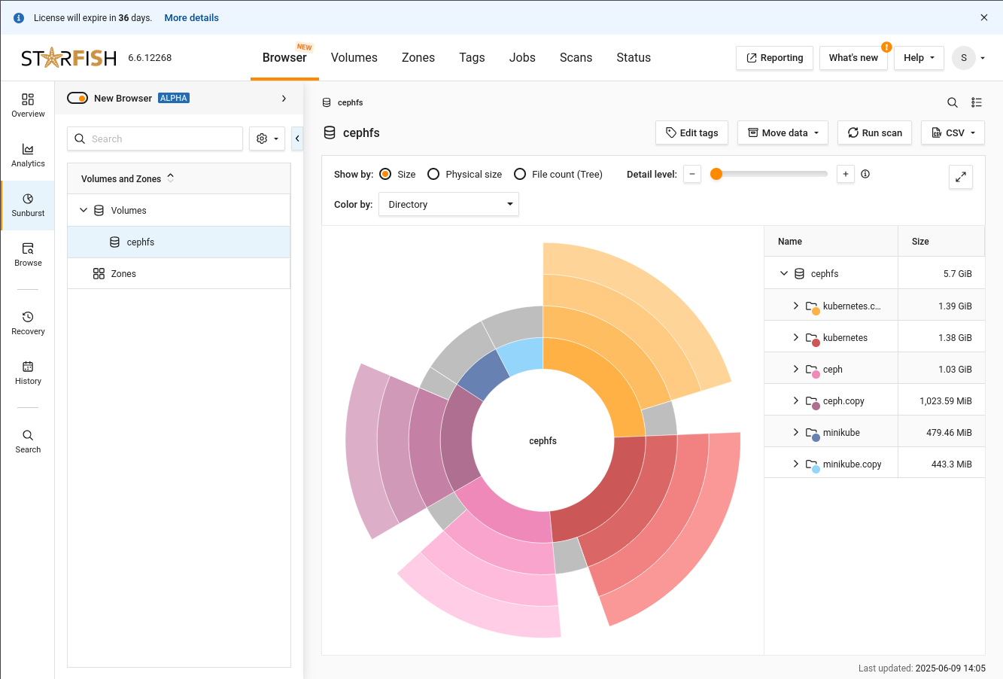Click the Run scan button
The height and width of the screenshot is (679, 1003).
874,132
